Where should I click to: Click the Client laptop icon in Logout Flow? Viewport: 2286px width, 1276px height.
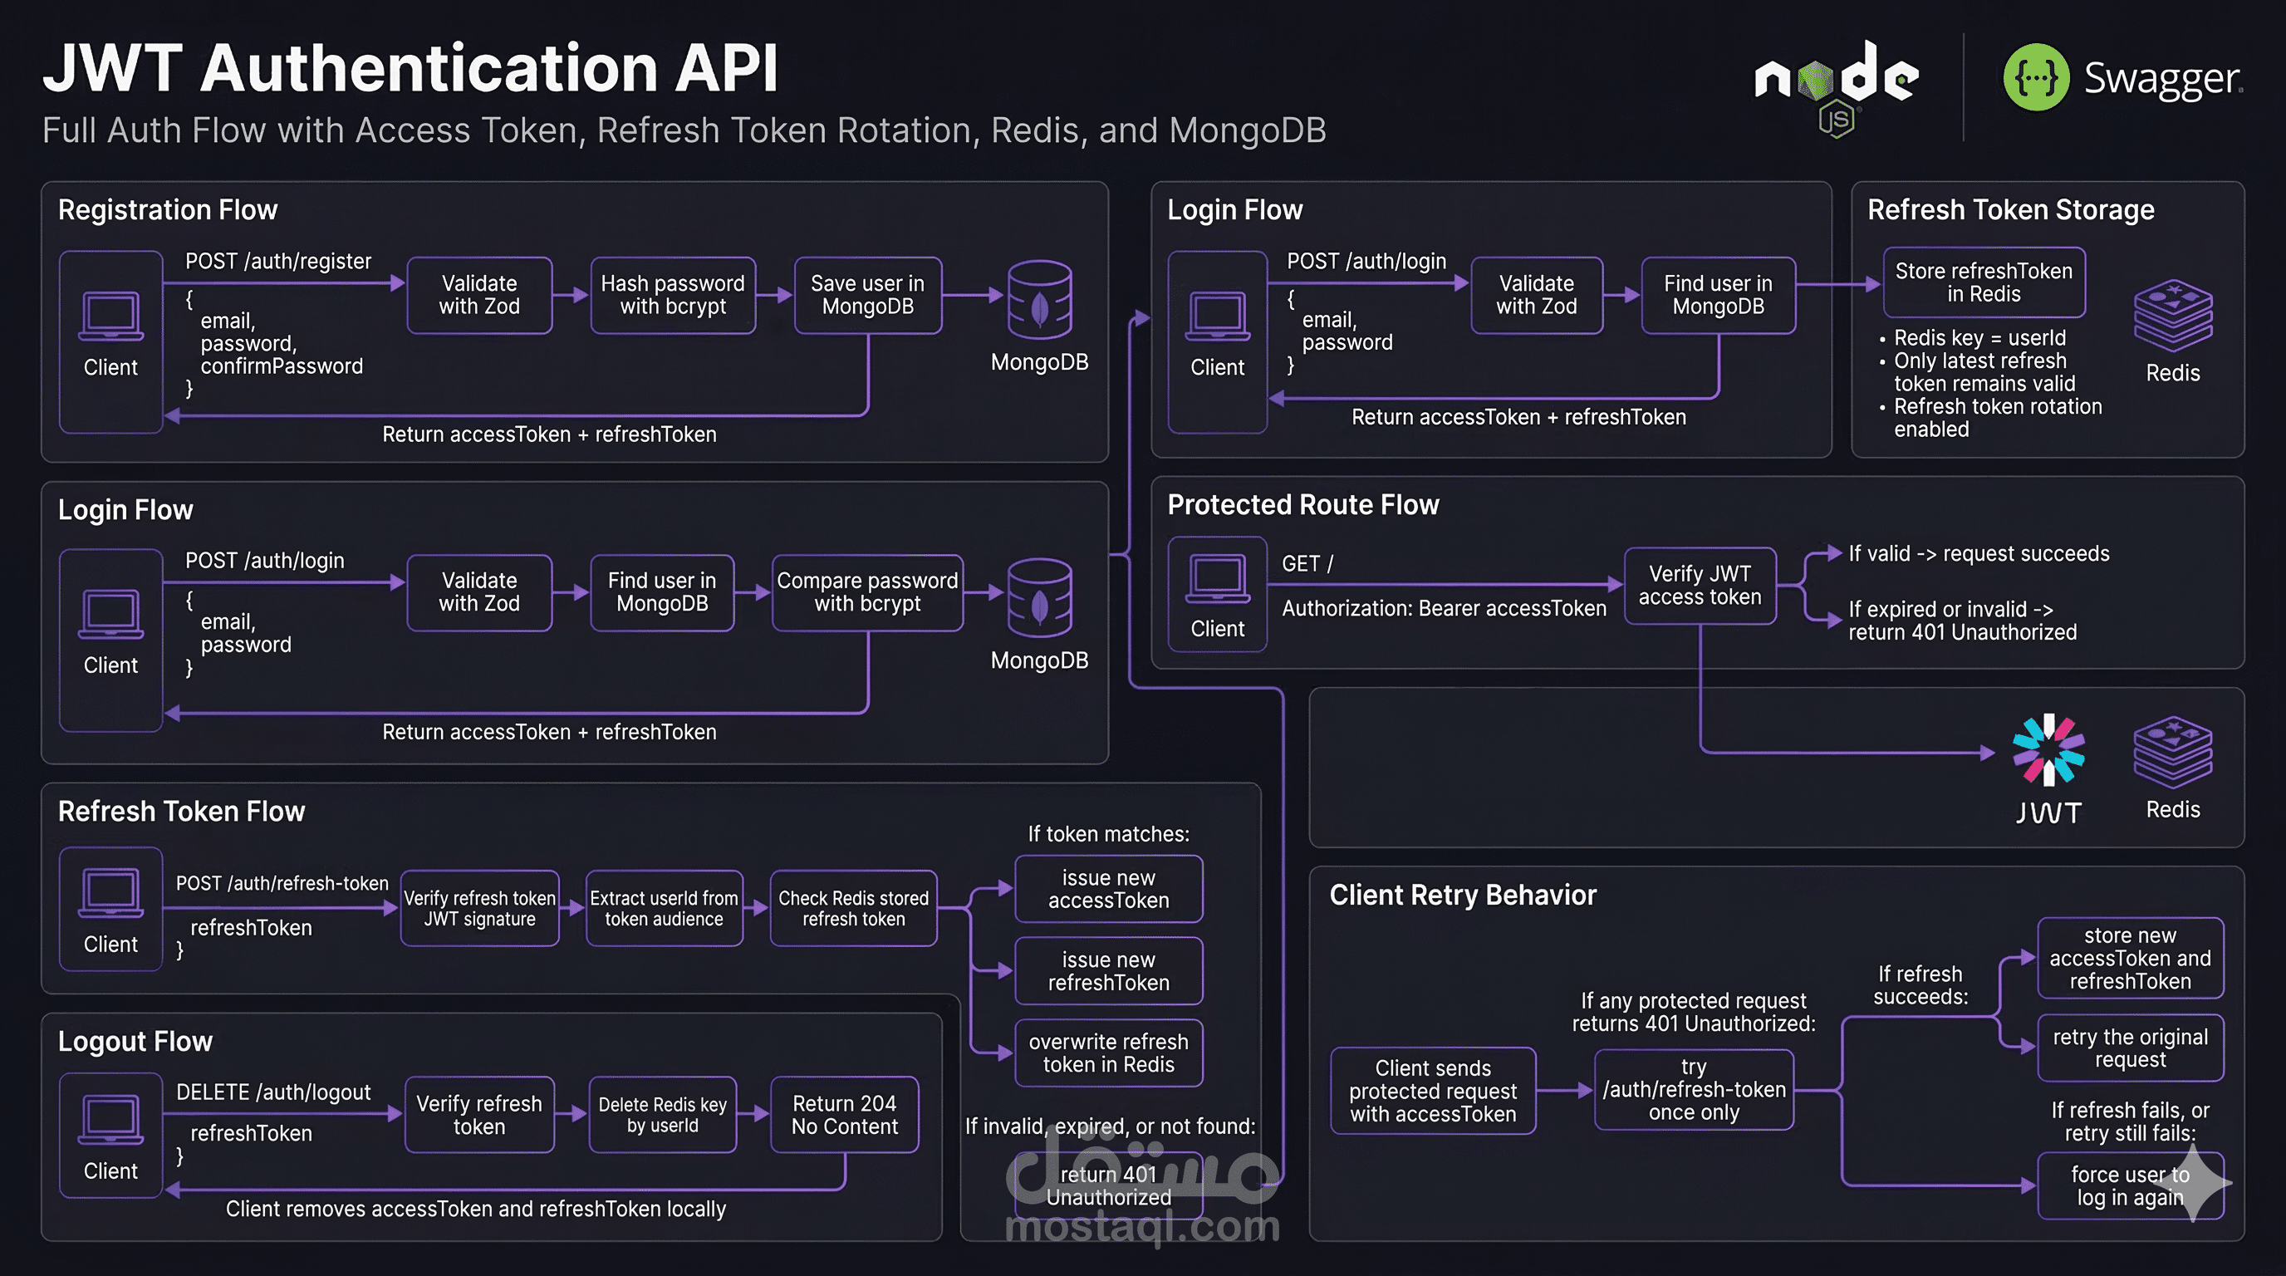(x=111, y=1120)
